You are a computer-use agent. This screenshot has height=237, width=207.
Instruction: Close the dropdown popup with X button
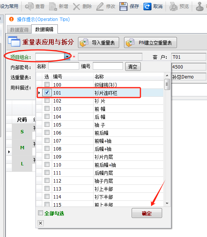(41, 223)
